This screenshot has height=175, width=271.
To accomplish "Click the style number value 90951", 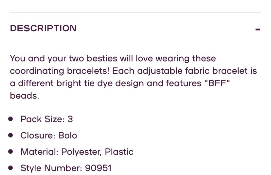I will click(98, 168).
